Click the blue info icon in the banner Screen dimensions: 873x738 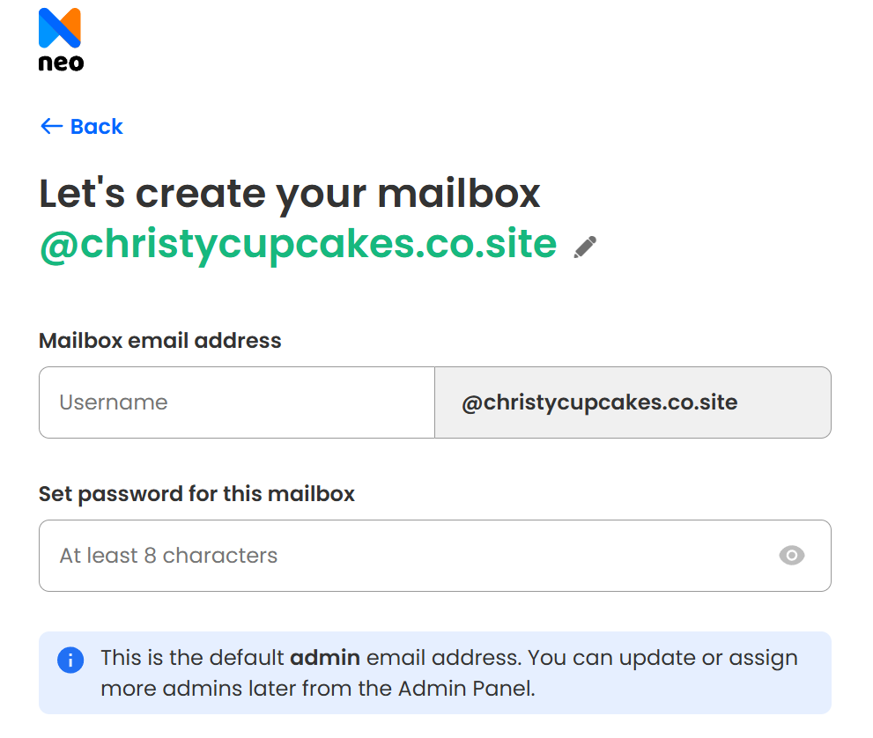(70, 659)
